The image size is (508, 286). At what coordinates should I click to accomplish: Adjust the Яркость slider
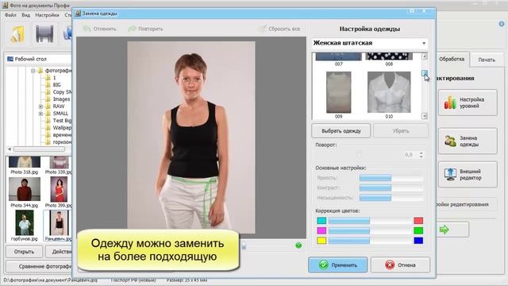[x=391, y=178]
